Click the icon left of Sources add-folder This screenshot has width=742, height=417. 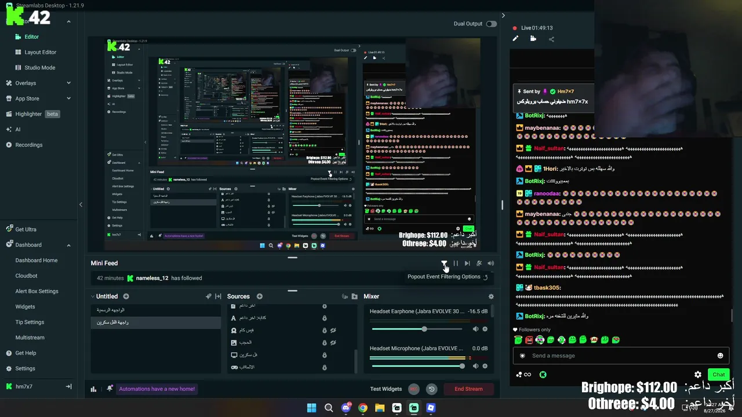coord(345,297)
